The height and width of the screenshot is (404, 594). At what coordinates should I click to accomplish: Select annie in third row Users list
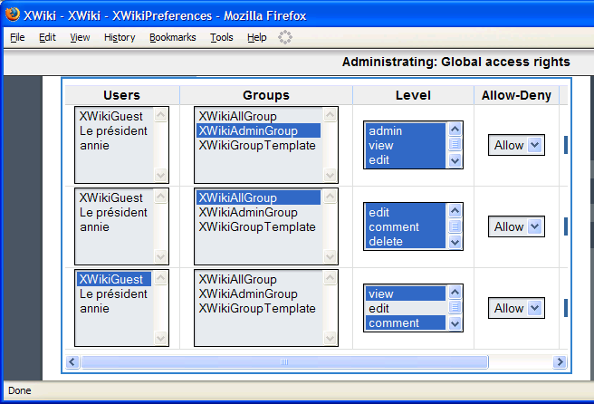click(x=114, y=308)
